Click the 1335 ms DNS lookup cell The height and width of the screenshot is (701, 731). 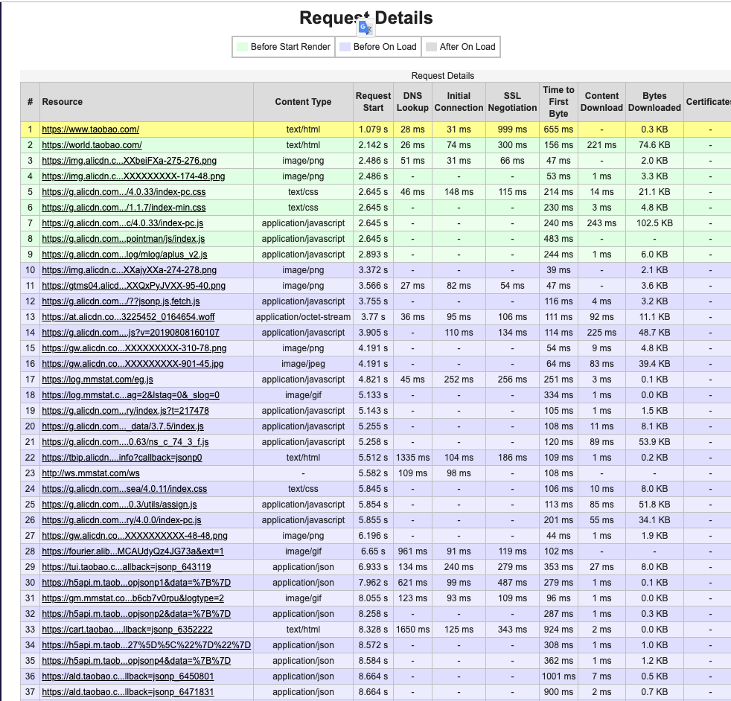click(x=412, y=457)
